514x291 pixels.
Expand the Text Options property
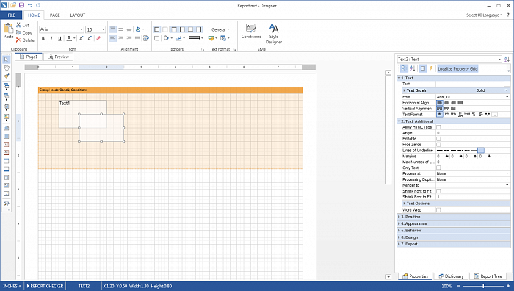(404, 204)
